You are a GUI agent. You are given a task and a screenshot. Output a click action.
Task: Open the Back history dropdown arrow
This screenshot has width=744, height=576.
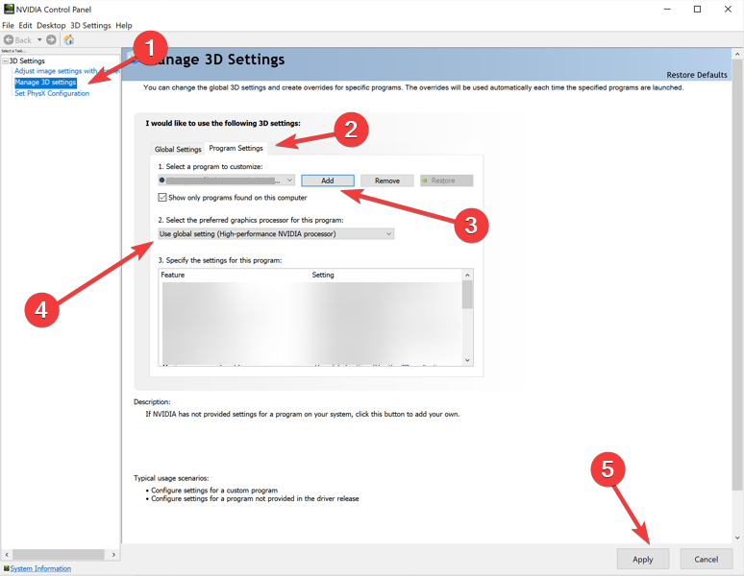coord(39,40)
